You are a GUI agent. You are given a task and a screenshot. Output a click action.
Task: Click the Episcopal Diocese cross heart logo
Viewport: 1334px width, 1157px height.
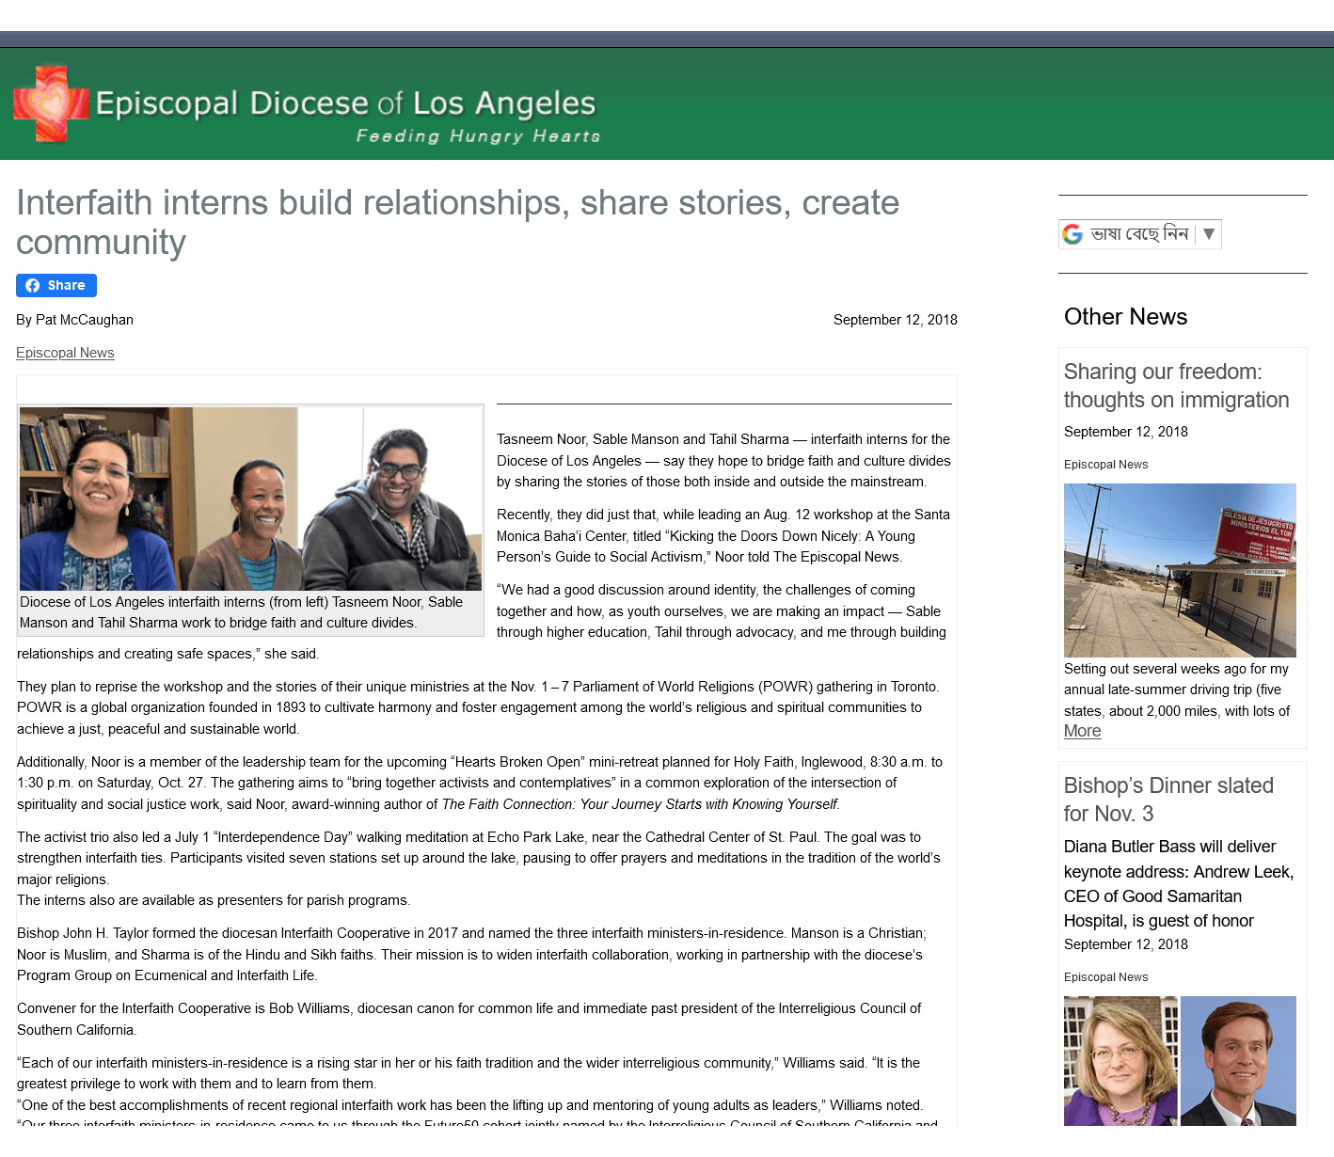(x=51, y=103)
